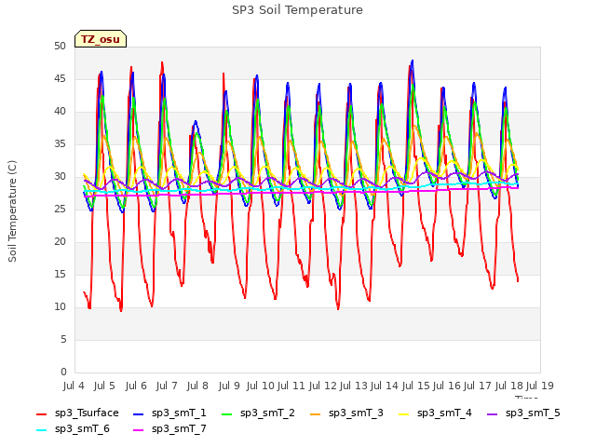Click the sp3_smT_7 legend label
This screenshot has height=447, width=596.
(179, 429)
